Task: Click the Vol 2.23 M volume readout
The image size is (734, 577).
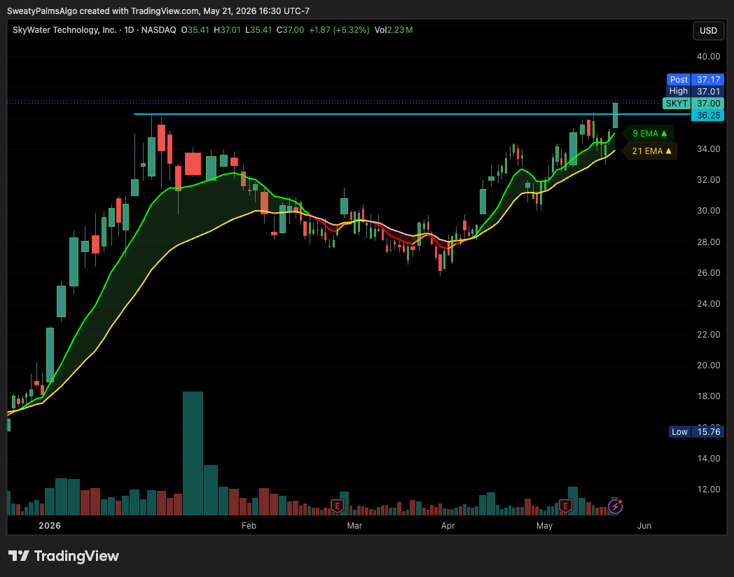Action: [394, 30]
